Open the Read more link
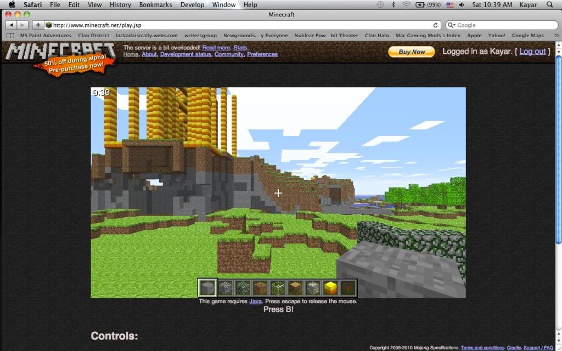 (216, 48)
